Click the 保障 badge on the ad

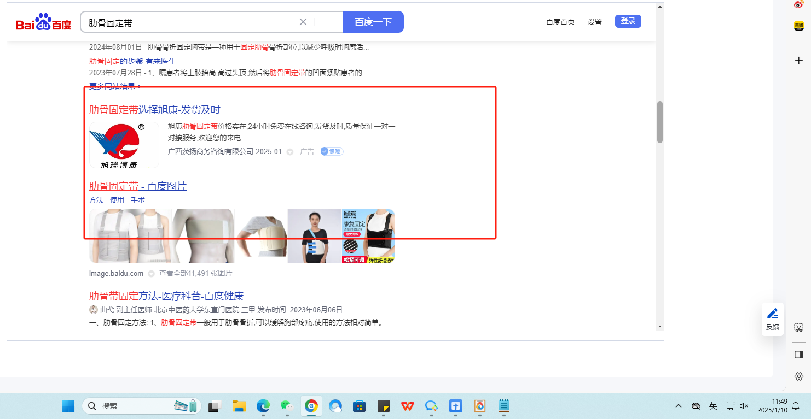(x=332, y=151)
